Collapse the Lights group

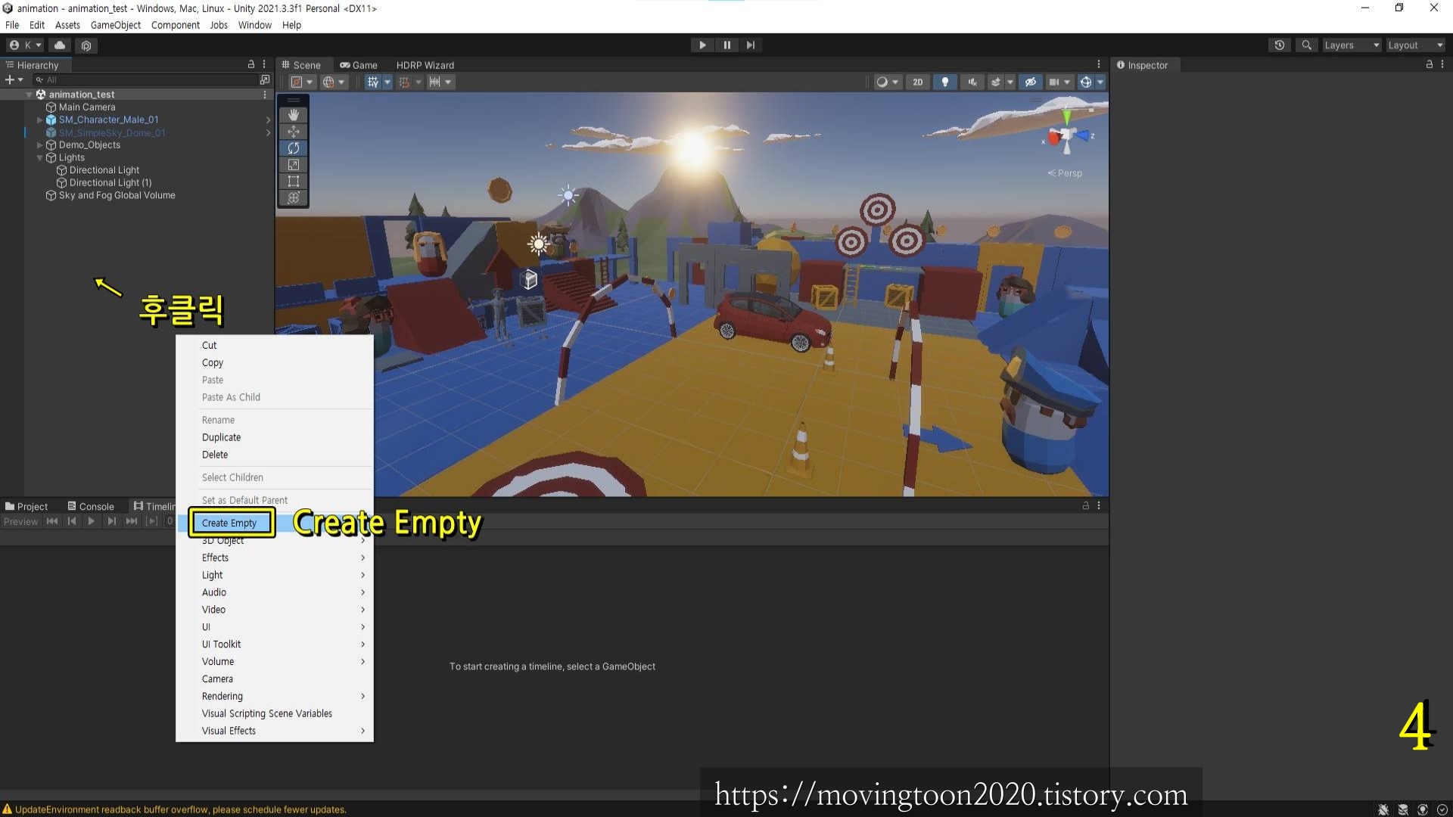[40, 158]
